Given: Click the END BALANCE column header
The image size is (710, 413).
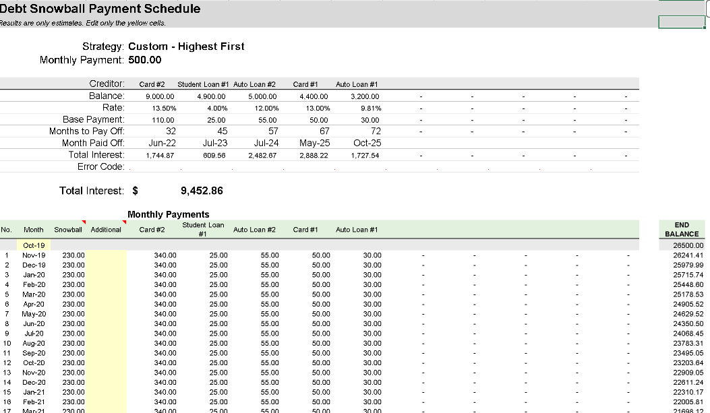Looking at the screenshot, I should (682, 229).
